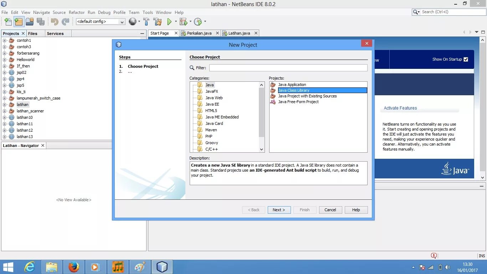Select the Maven category
Image resolution: width=487 pixels, height=274 pixels.
point(211,130)
